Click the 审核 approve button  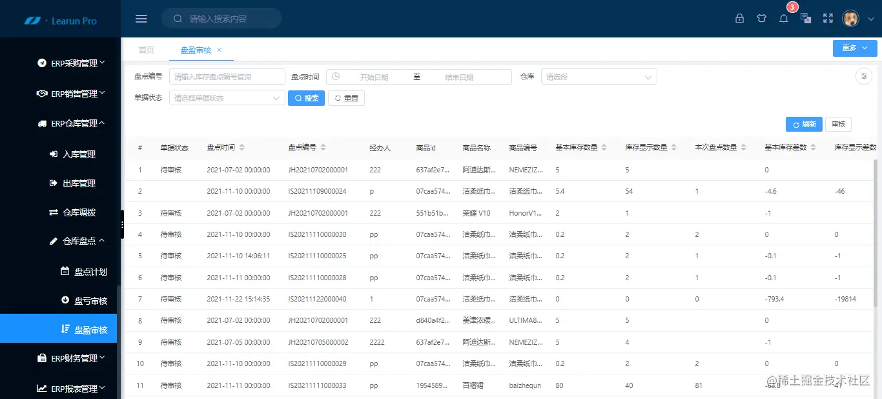838,123
